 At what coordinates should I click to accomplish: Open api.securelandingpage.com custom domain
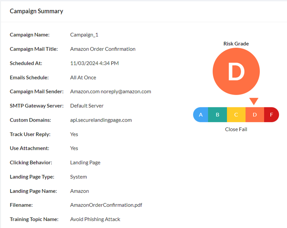(101, 120)
